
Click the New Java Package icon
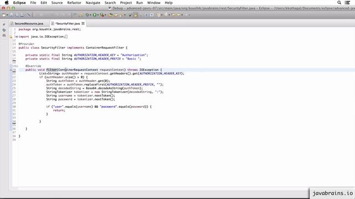pos(110,15)
